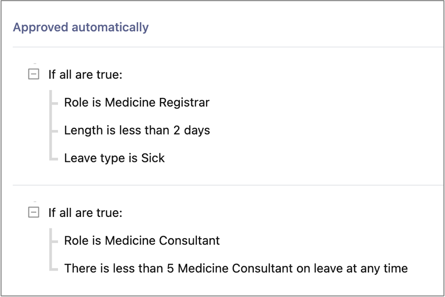The height and width of the screenshot is (297, 445).
Task: Click the 'Medicine Registrar' role value
Action: [x=157, y=102]
